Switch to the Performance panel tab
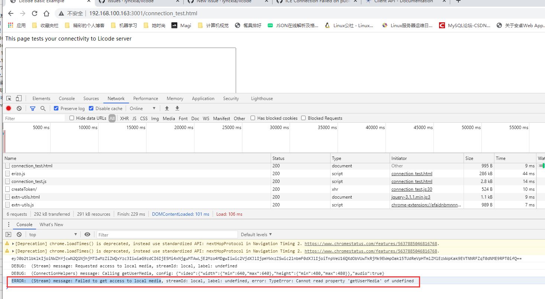 (146, 99)
